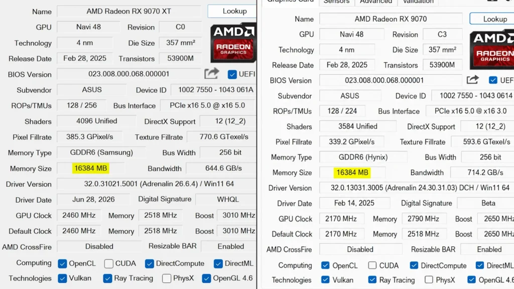The width and height of the screenshot is (514, 289).
Task: Toggle PhysX checkbox in the RX 9070 XT window
Action: click(167, 278)
